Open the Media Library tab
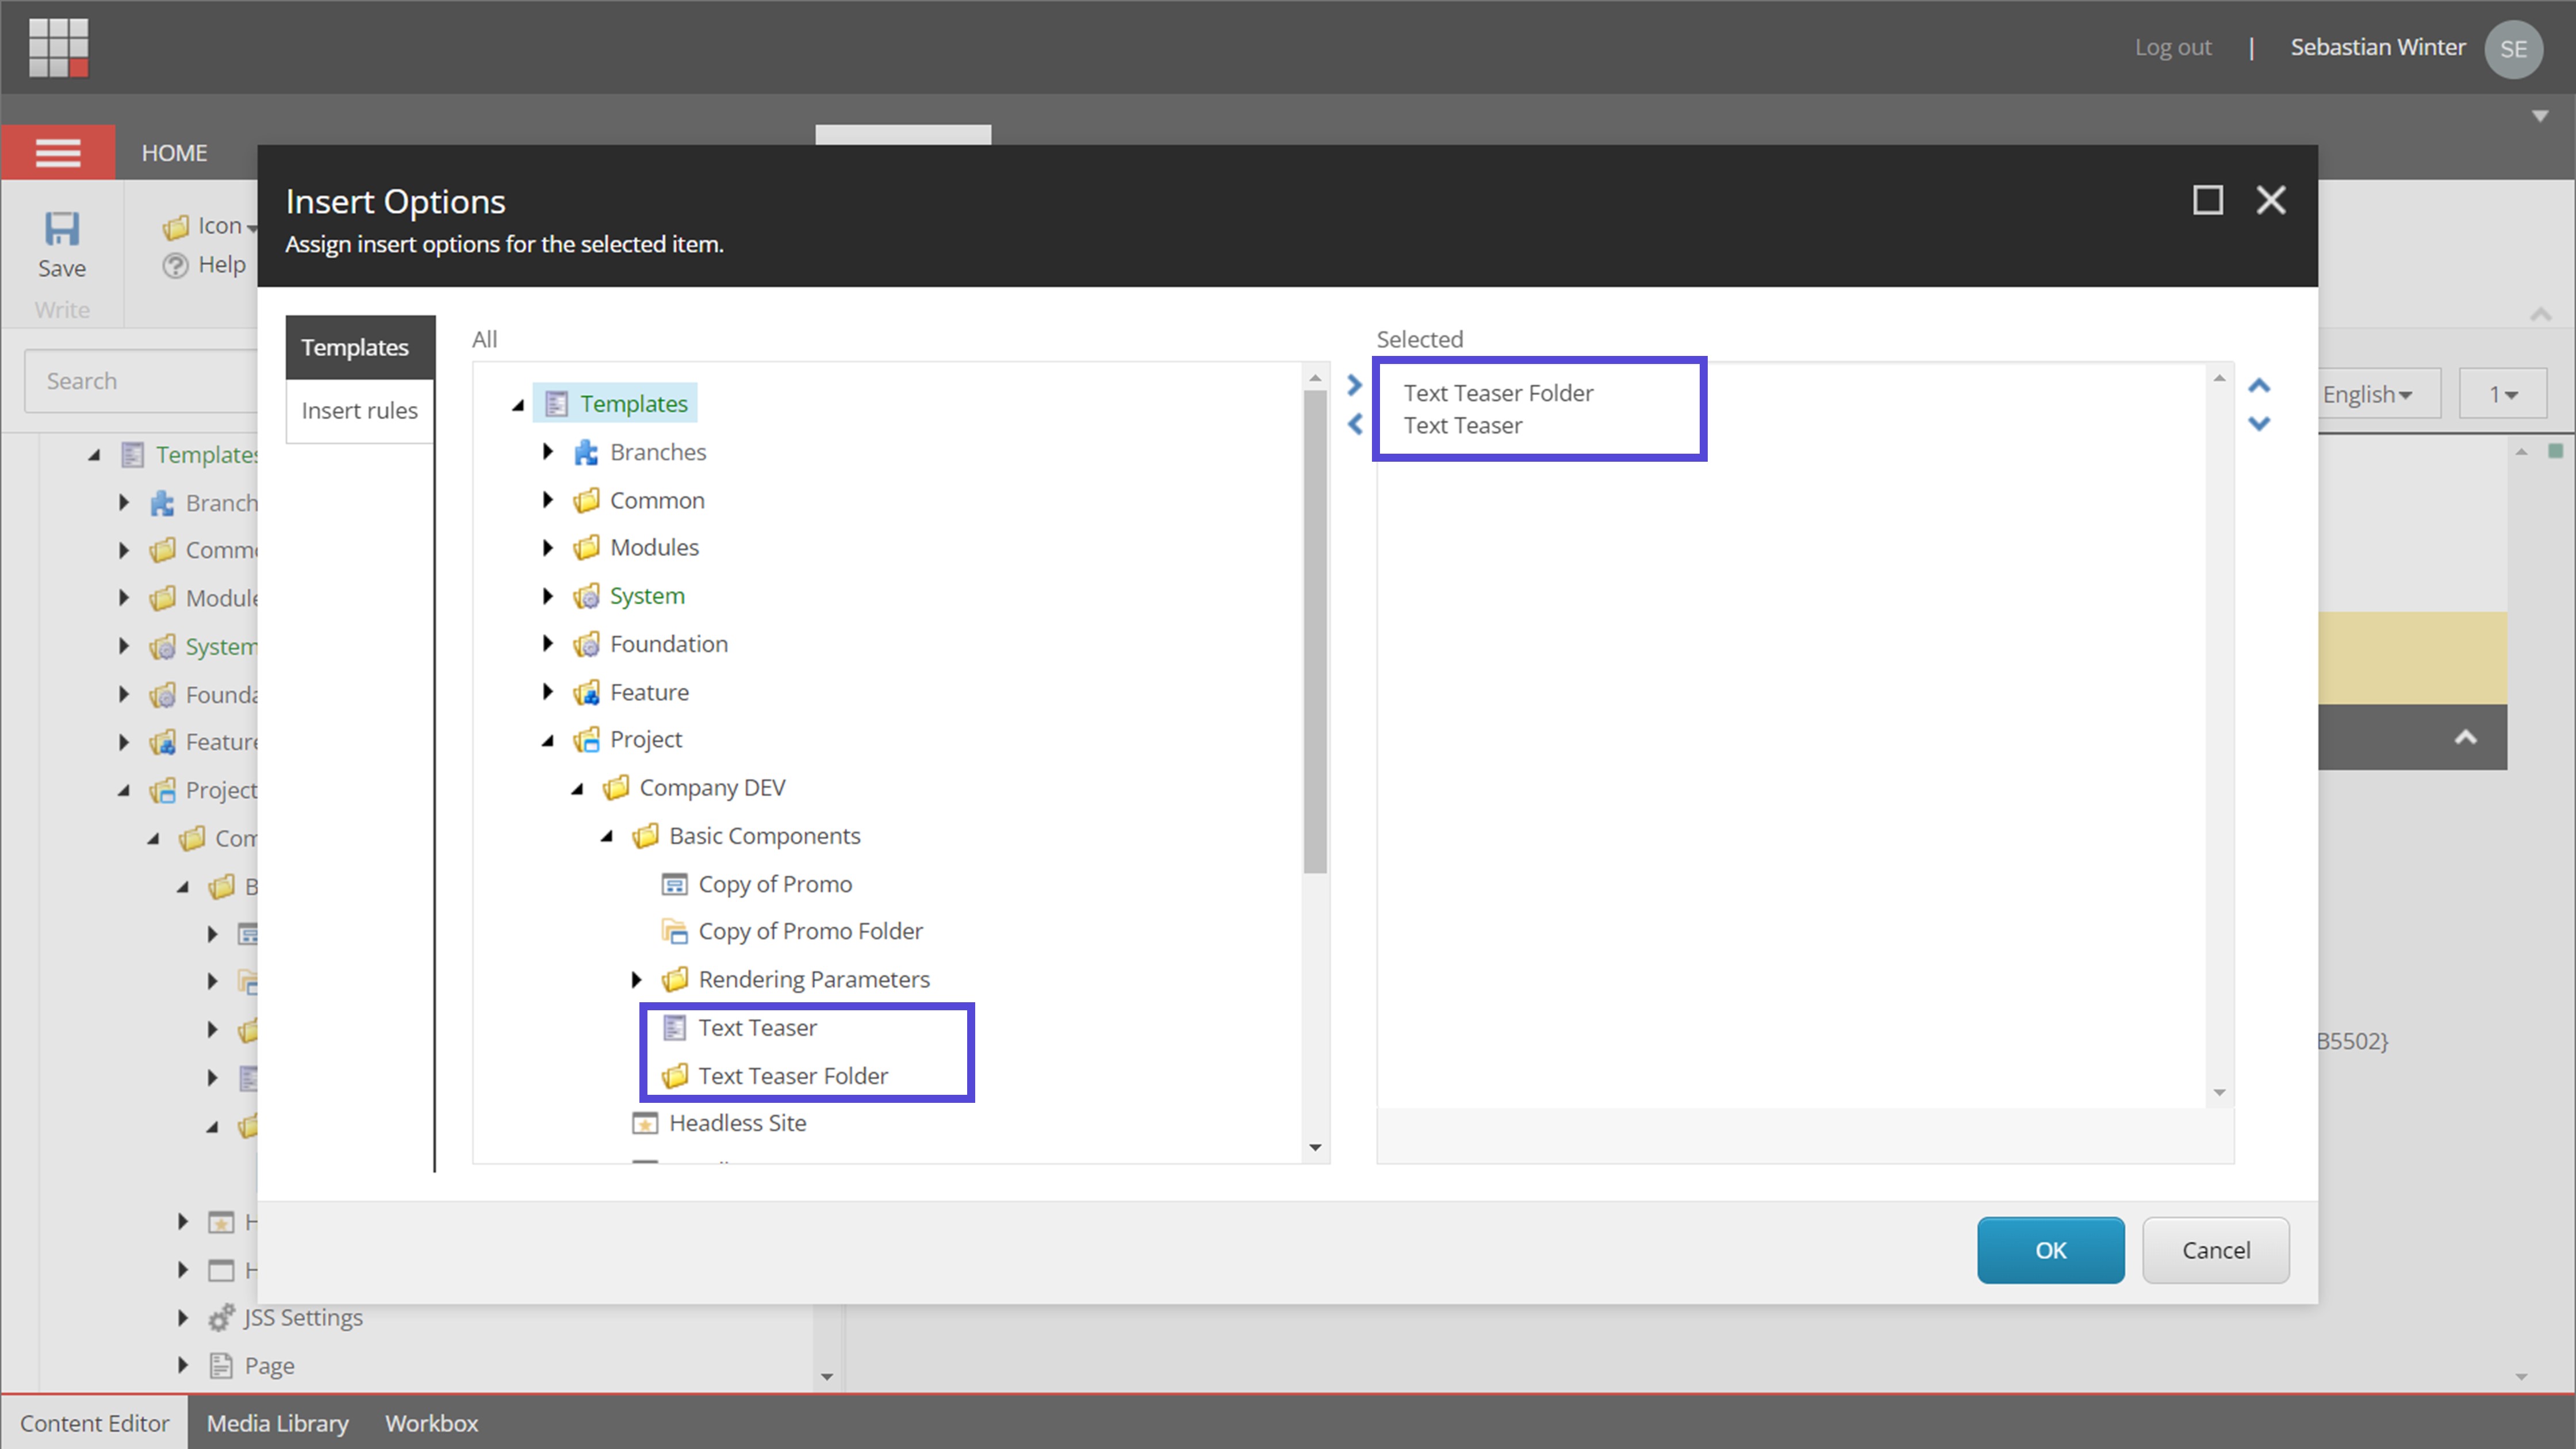Viewport: 2576px width, 1449px height. (x=277, y=1422)
